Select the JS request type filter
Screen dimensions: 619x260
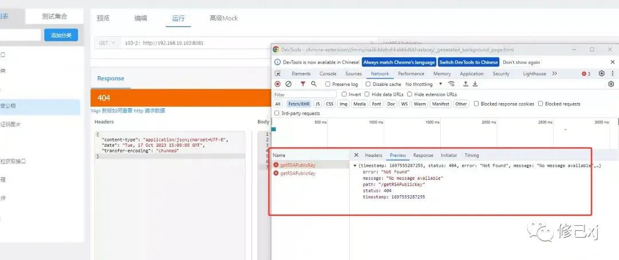(x=318, y=104)
